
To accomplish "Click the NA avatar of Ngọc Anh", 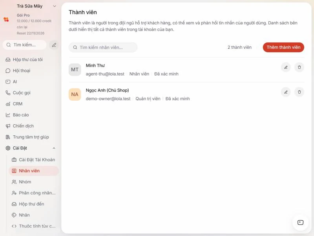I will click(75, 94).
